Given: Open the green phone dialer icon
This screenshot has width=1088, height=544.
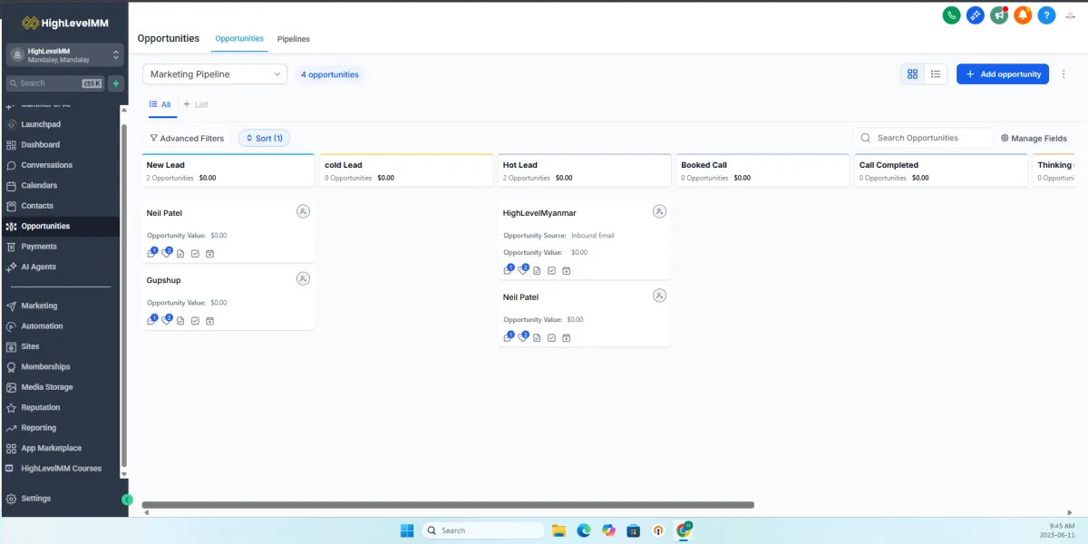Looking at the screenshot, I should [x=951, y=15].
